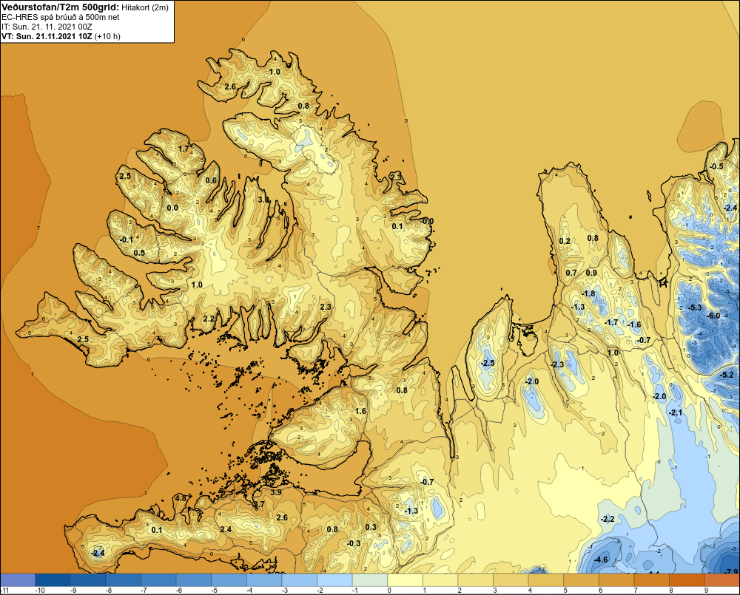Screen dimensions: 740x595
Task: Click the 9 tick label on legend
Action: [x=707, y=591]
